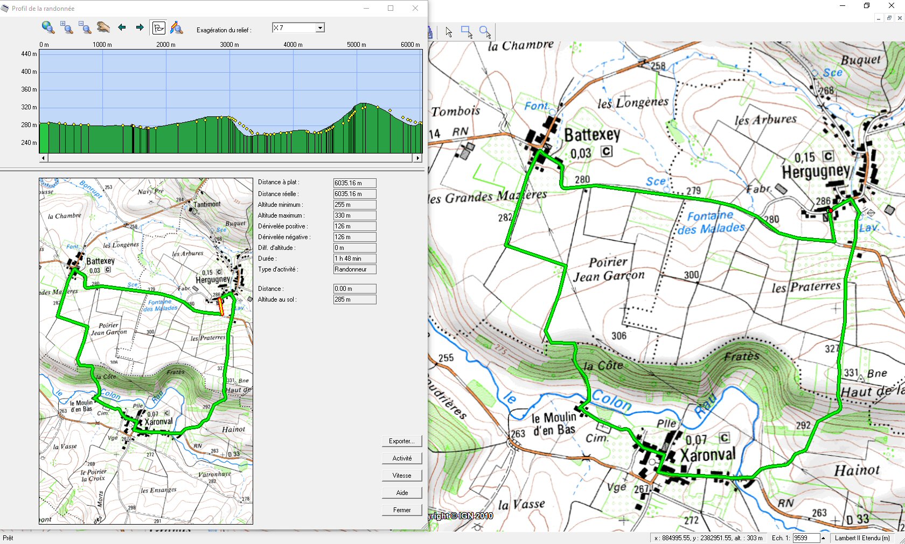
Task: Click the Distance réelle value field
Action: coord(354,194)
